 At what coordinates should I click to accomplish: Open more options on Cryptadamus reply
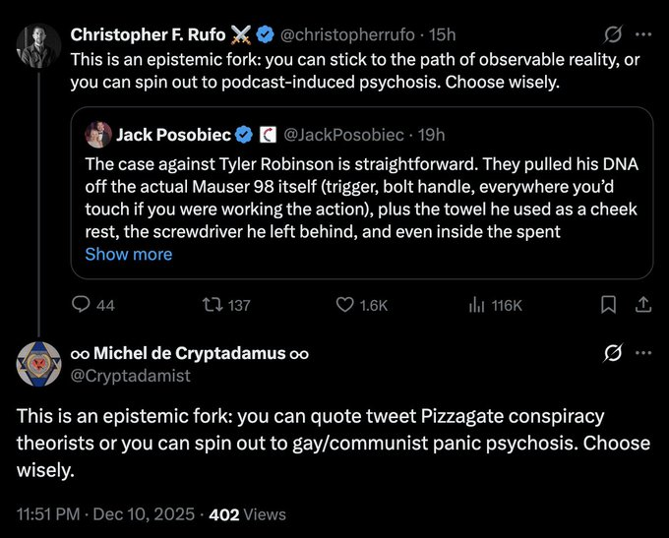pyautogui.click(x=643, y=352)
